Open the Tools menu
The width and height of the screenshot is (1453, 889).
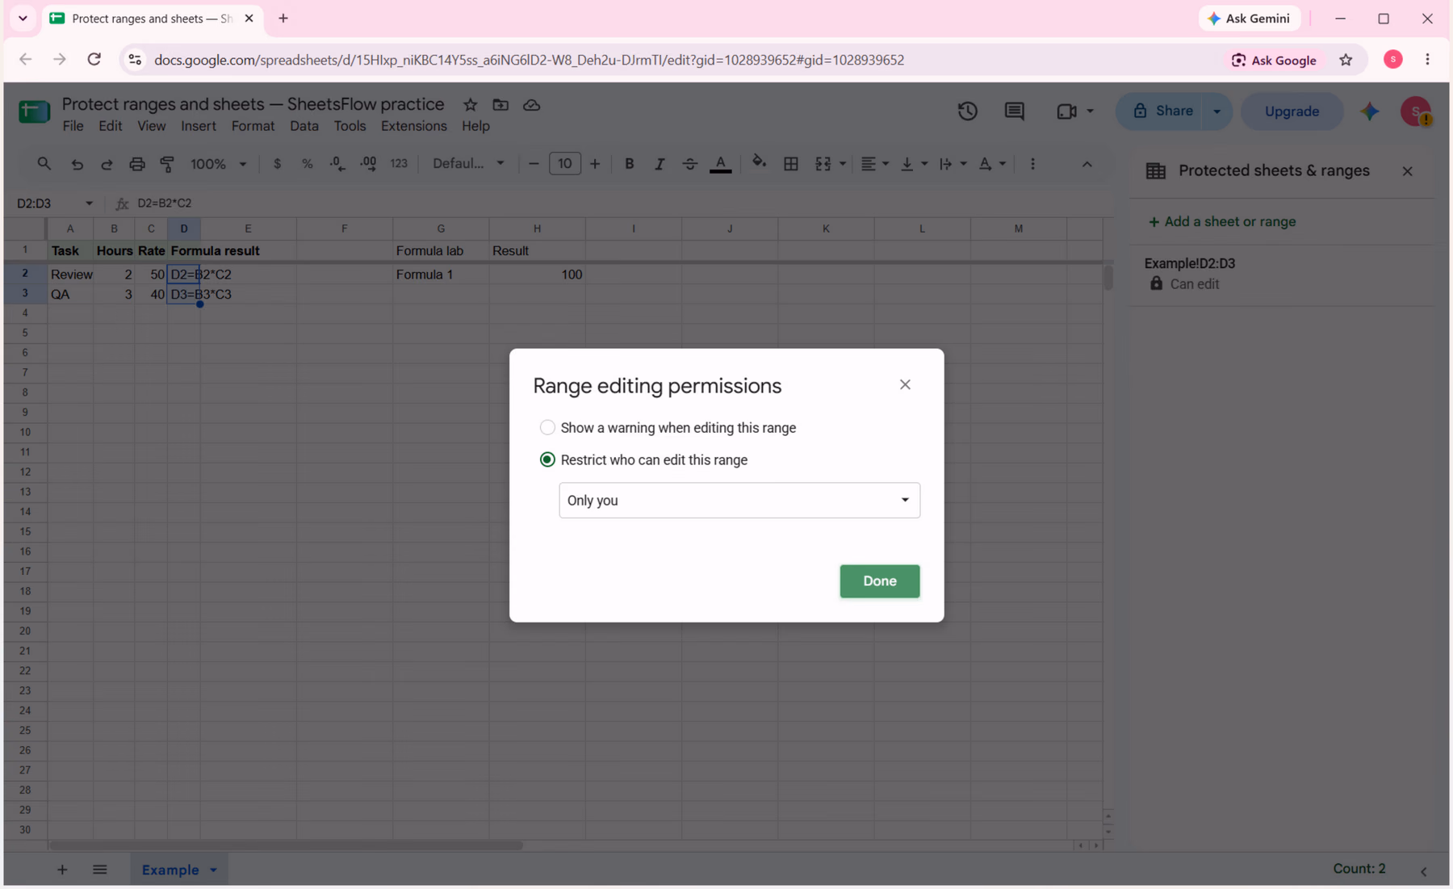350,126
